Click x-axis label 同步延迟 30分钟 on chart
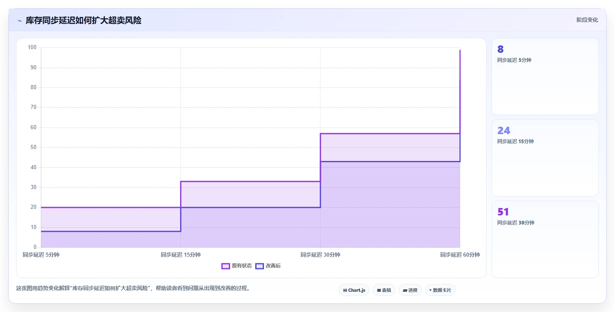This screenshot has width=615, height=312. pos(320,255)
